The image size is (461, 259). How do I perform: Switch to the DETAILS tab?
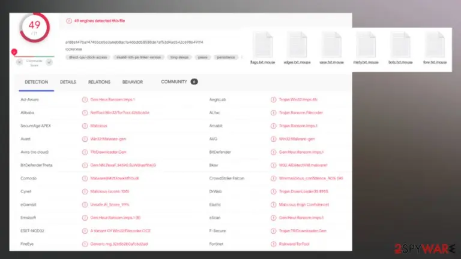[68, 82]
